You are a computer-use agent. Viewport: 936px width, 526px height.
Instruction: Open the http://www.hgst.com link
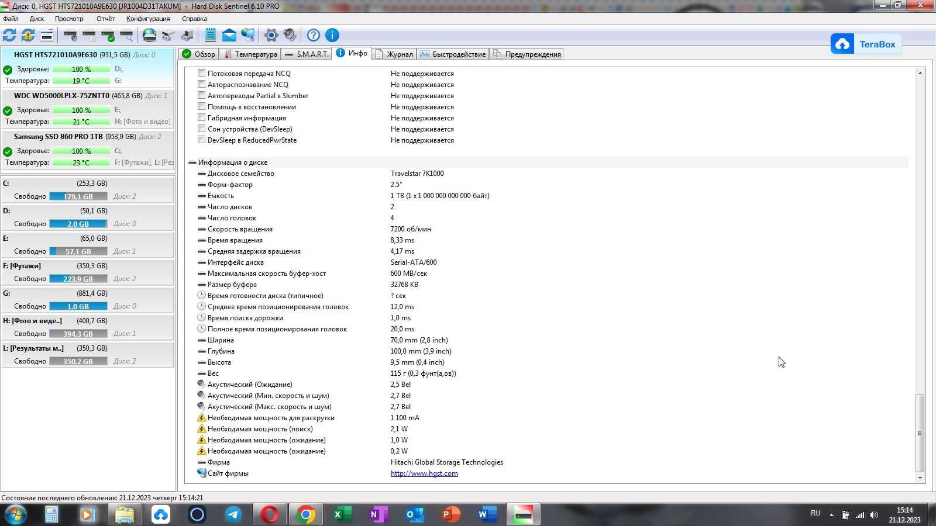pos(424,473)
